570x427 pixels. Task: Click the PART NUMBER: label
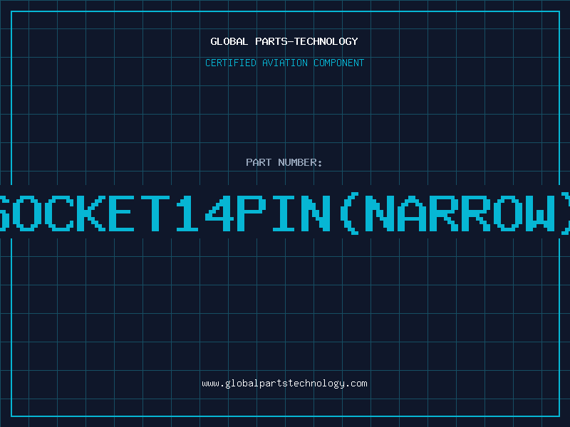pyautogui.click(x=284, y=162)
